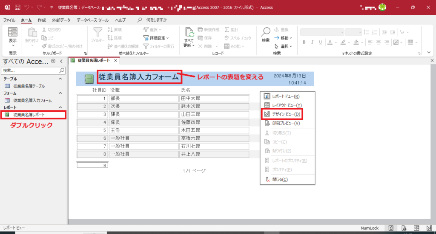This screenshot has width=436, height=234.
Task: Sort descending with 降順
Action: [115, 38]
